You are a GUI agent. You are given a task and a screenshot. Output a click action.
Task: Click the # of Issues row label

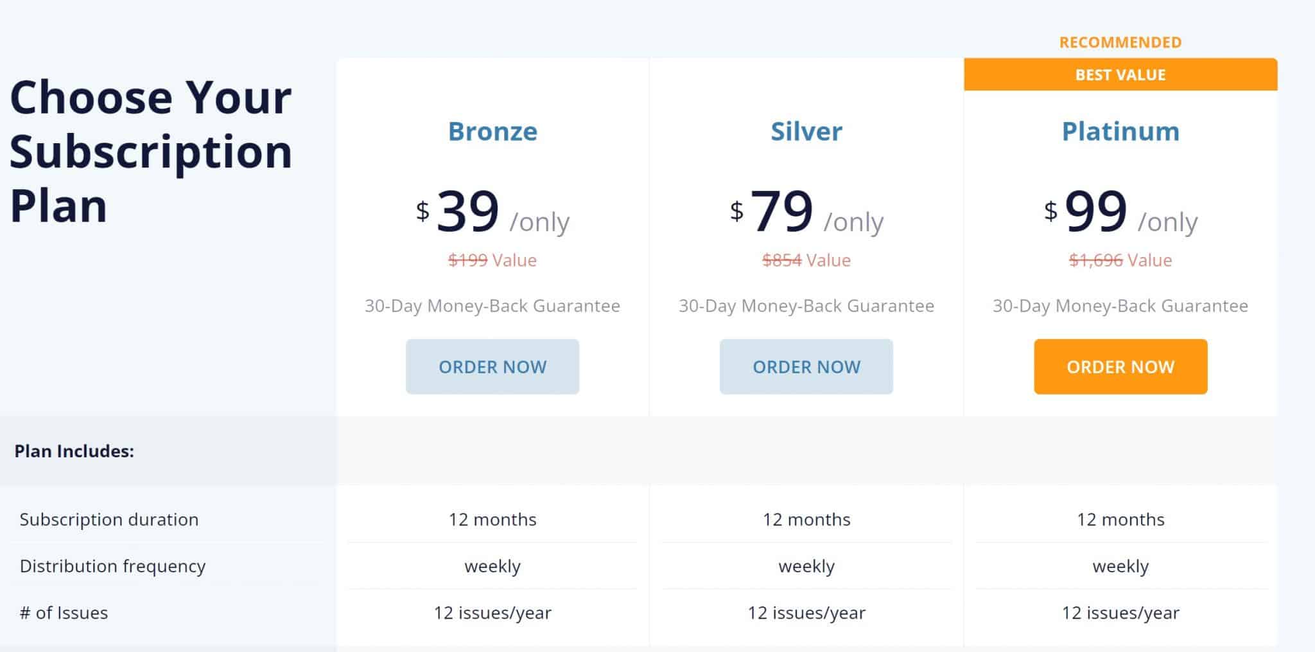pyautogui.click(x=64, y=613)
